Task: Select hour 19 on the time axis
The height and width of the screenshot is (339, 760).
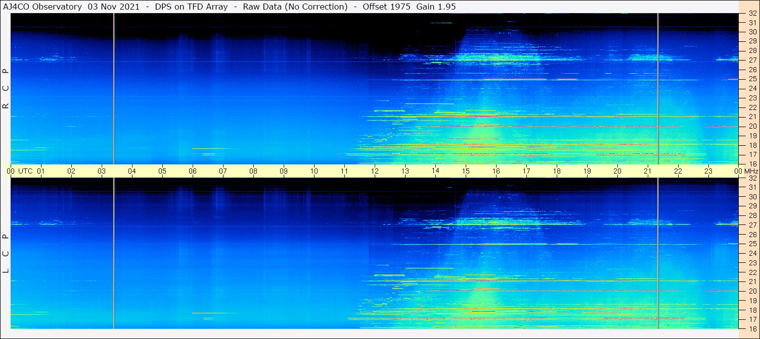Action: pos(587,171)
